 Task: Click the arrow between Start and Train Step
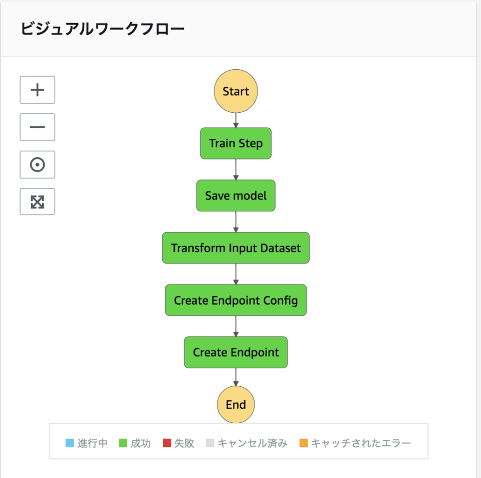point(235,118)
